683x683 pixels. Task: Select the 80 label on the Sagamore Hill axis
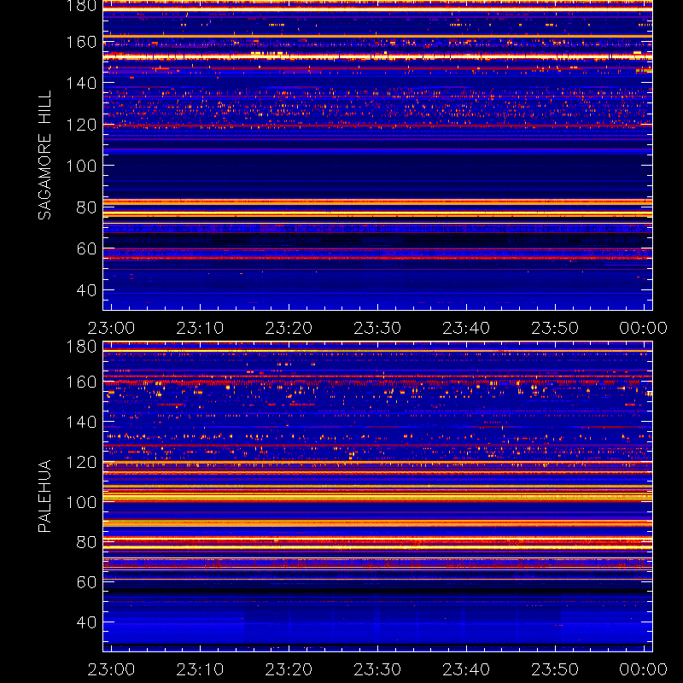click(86, 207)
